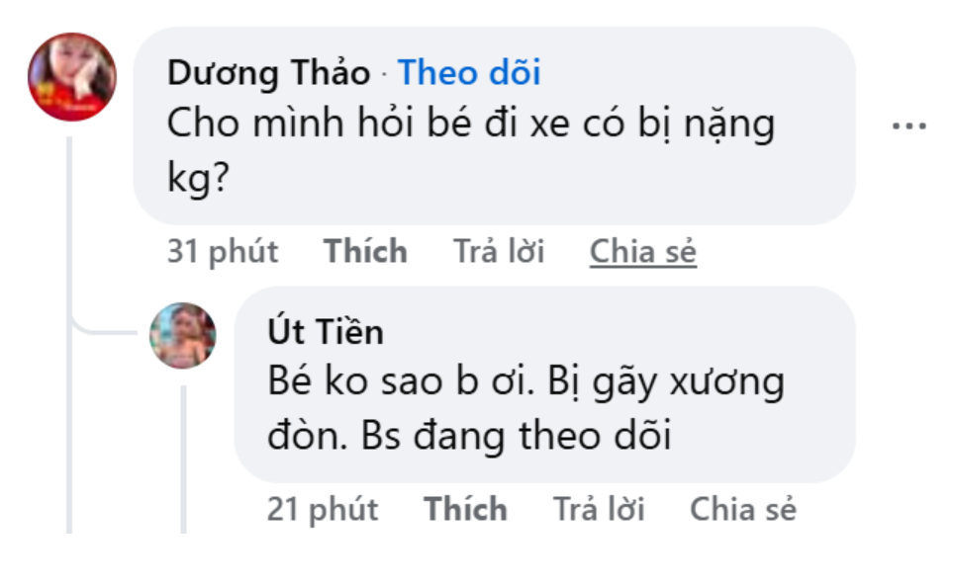This screenshot has height=587, width=953.
Task: Like Dương Thảo's comment with Thích
Action: coord(365,252)
